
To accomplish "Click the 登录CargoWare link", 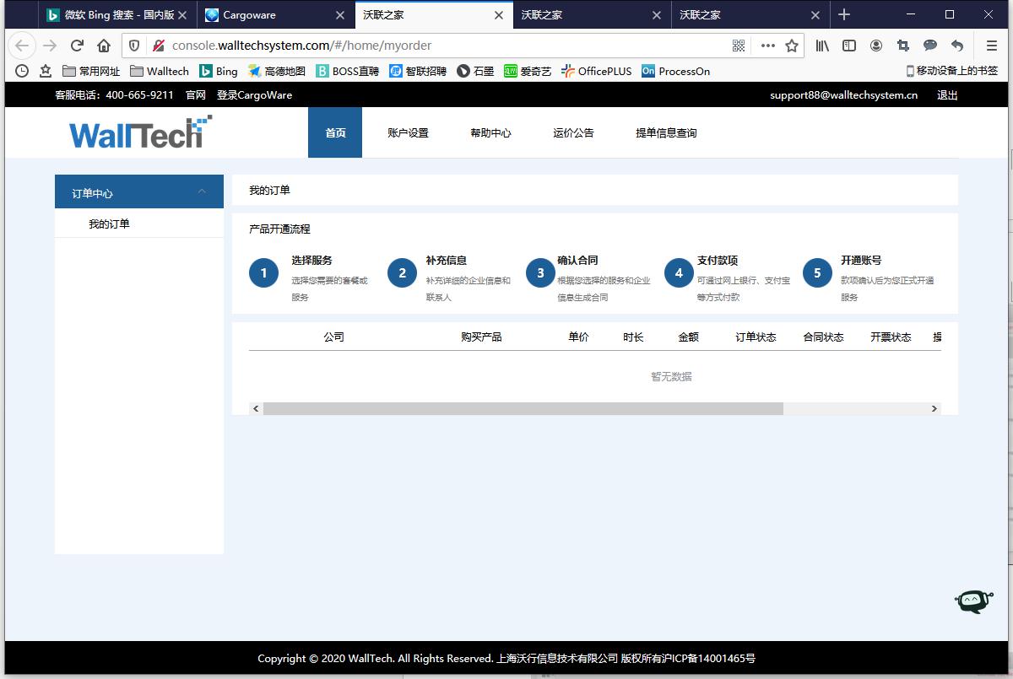I will 254,95.
